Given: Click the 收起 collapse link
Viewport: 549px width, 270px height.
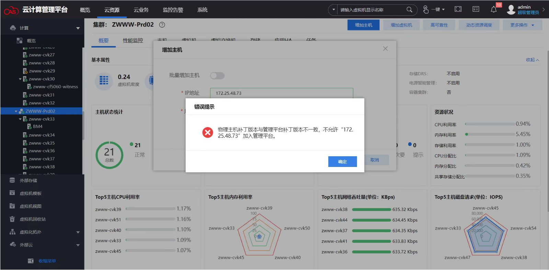Looking at the screenshot, I should coord(533,60).
